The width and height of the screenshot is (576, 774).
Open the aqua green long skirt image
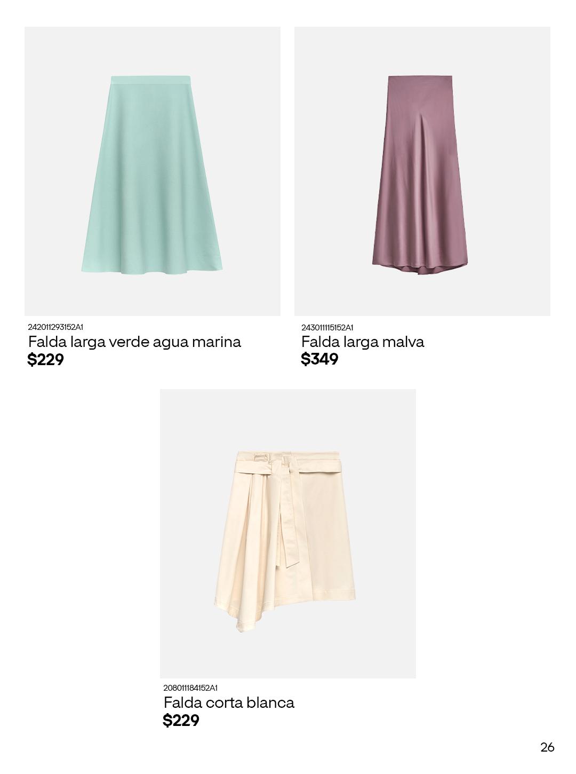tap(152, 171)
